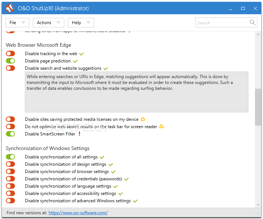The height and width of the screenshot is (219, 263).
Task: Click green checkmark next to Disable page prediction
Action: point(75,61)
